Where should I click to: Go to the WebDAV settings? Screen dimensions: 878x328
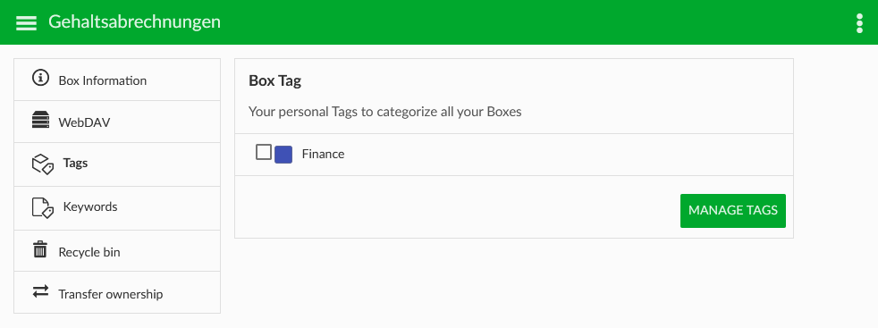point(117,122)
